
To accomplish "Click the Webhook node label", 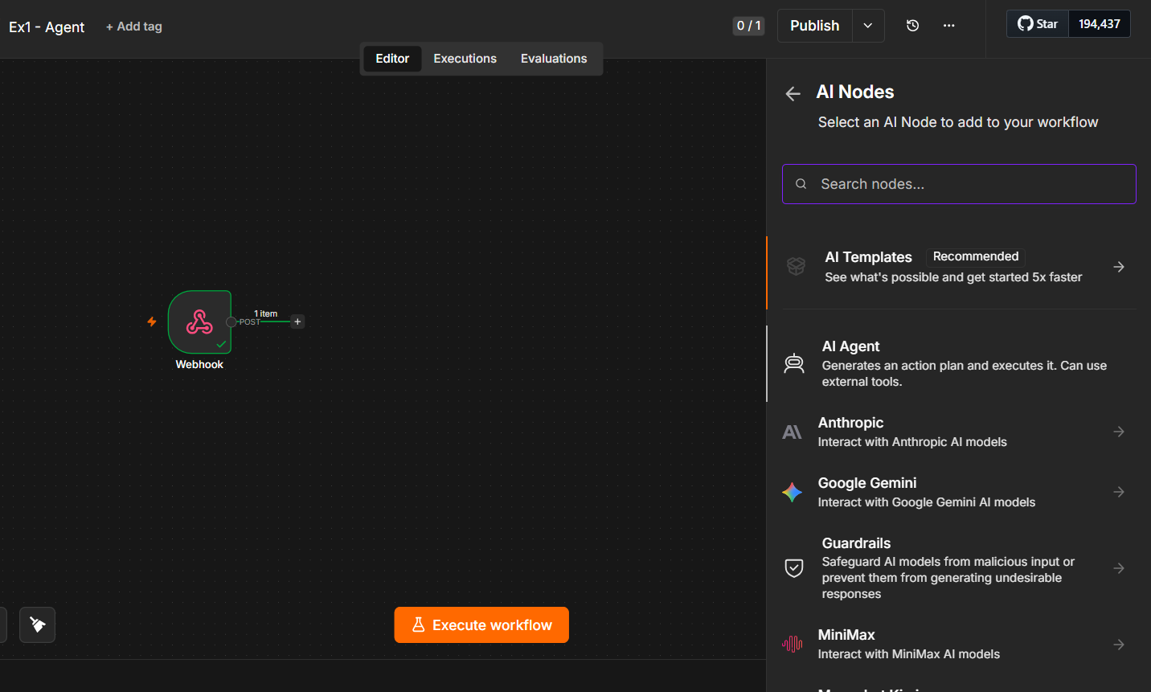I will tap(199, 364).
